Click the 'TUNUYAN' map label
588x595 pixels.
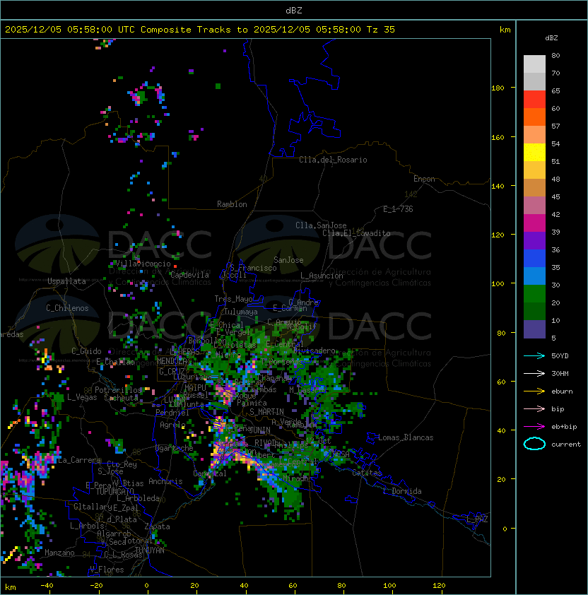[150, 550]
